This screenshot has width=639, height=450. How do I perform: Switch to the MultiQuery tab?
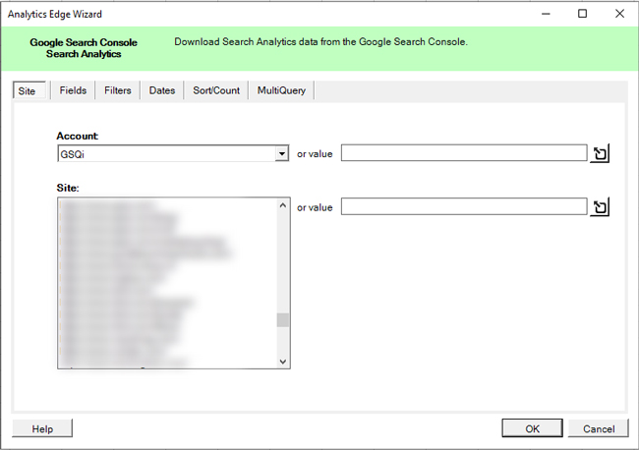point(281,90)
